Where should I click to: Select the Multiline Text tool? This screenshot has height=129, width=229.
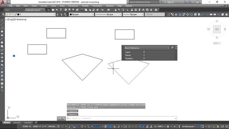click(x=2, y=87)
